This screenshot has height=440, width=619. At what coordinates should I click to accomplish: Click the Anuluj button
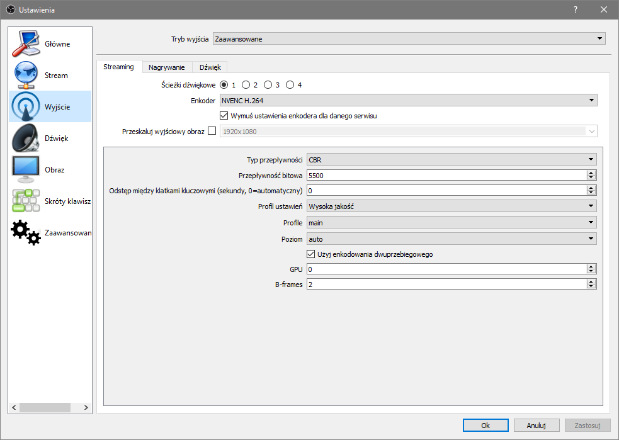click(537, 426)
